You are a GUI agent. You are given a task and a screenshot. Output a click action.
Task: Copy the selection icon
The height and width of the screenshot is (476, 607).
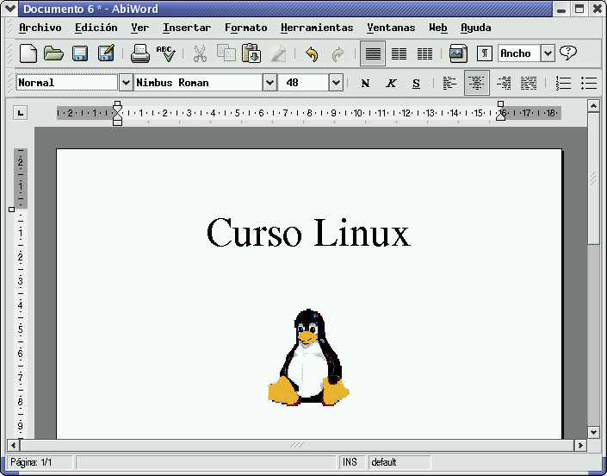[x=226, y=53]
